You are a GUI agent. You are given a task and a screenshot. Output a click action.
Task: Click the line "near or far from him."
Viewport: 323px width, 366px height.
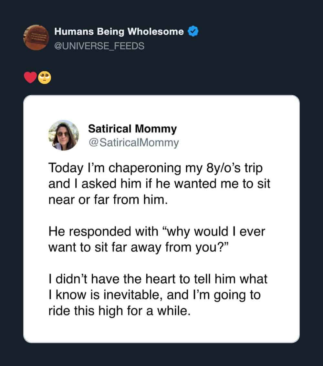108,200
